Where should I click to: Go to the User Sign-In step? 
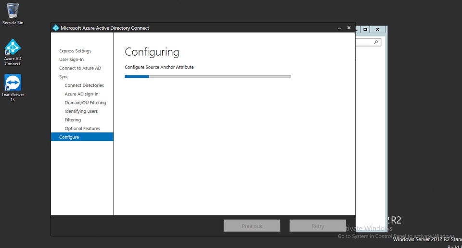[x=71, y=59]
